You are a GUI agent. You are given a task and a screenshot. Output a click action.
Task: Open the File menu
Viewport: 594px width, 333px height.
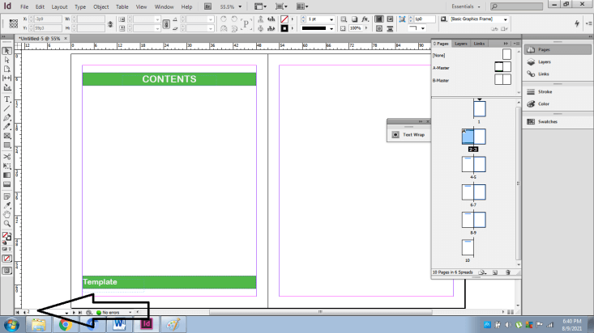[24, 6]
